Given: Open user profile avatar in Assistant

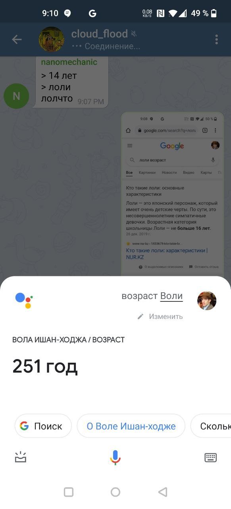Looking at the screenshot, I should pos(207,301).
